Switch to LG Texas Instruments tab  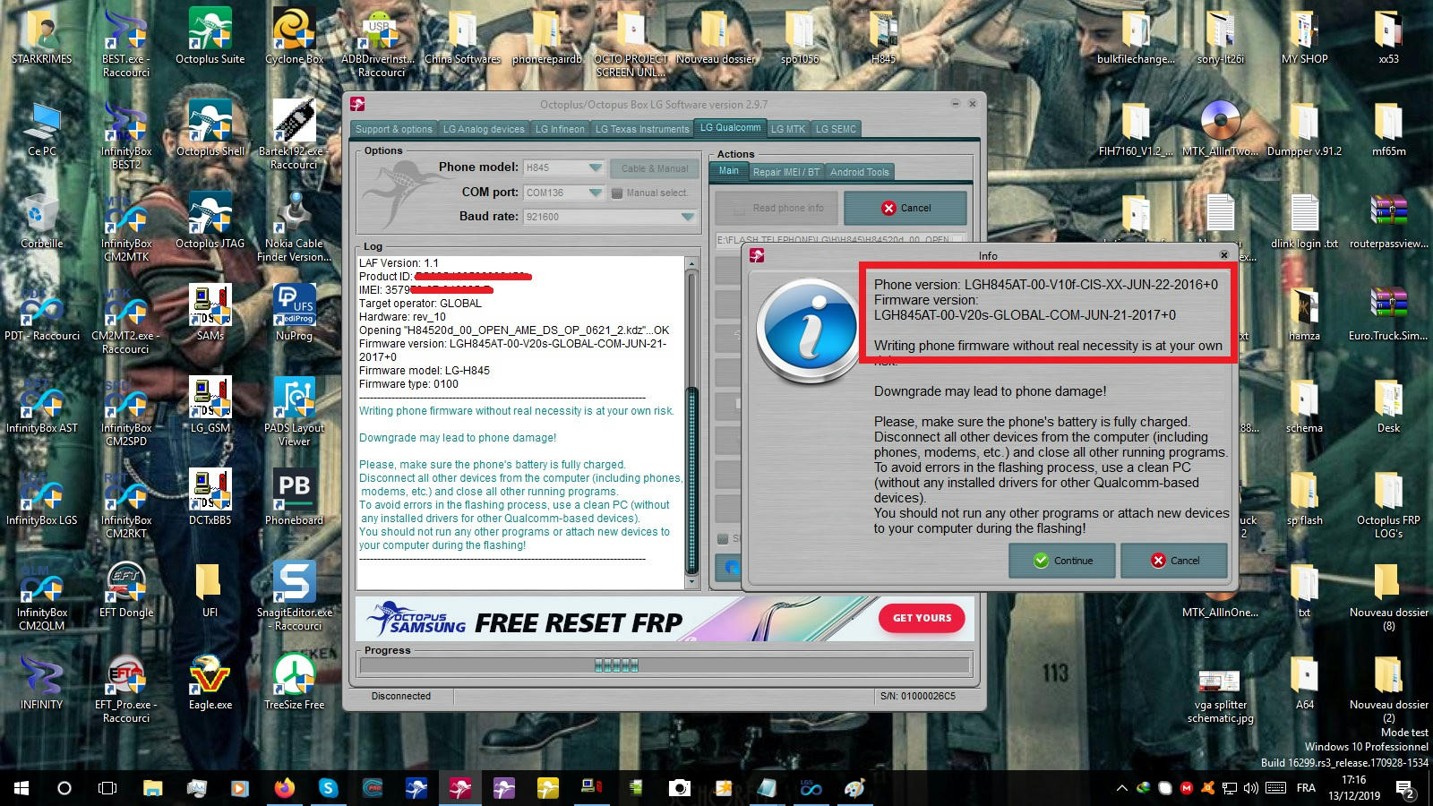point(642,129)
